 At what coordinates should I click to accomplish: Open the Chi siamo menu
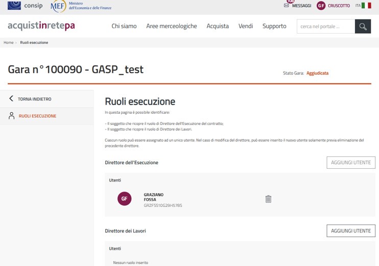(124, 26)
